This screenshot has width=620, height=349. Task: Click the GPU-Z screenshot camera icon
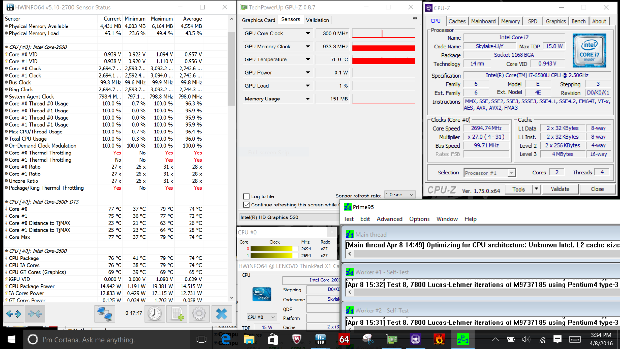pos(415,18)
